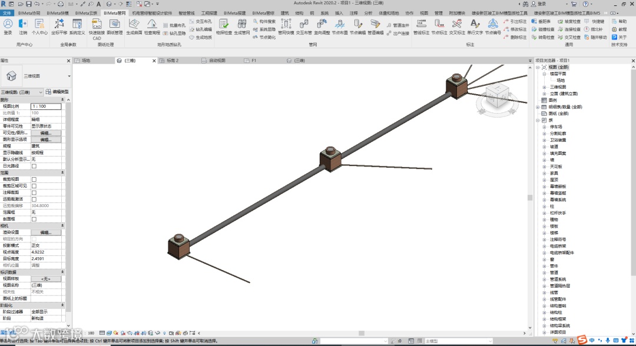Viewport: 636px width, 346px height.
Task: Select the 坐标平移 coordinate shift tool
Action: point(59,26)
